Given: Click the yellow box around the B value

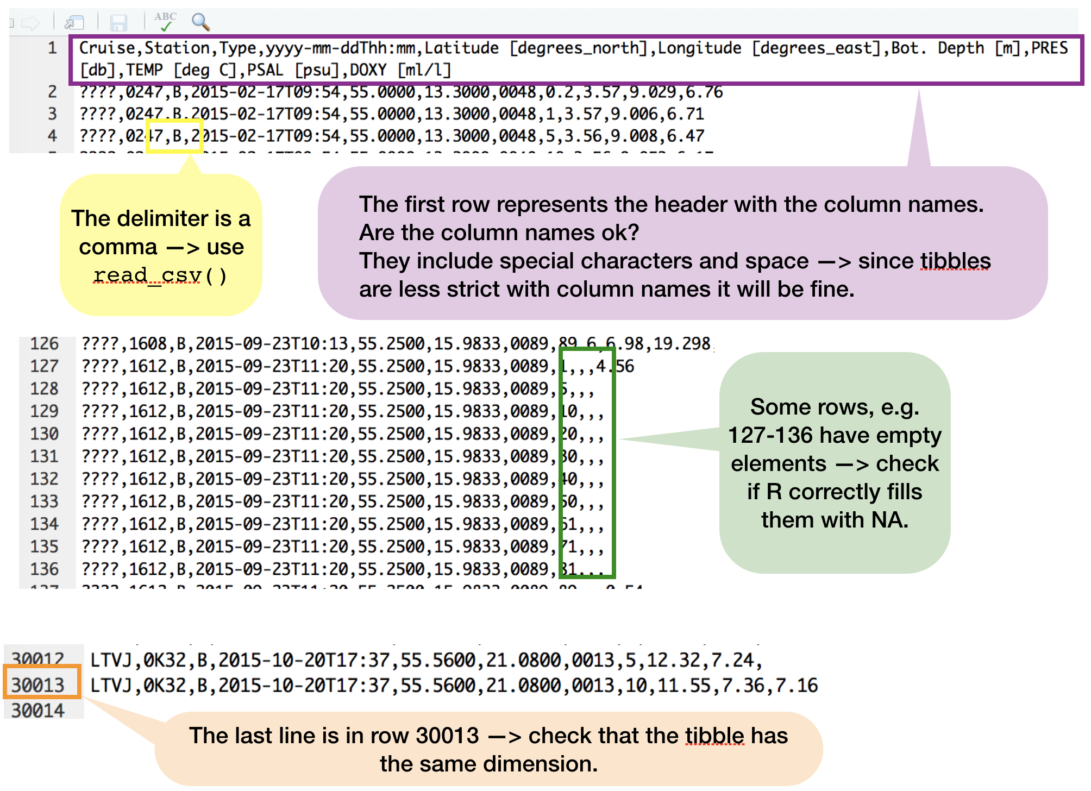Looking at the screenshot, I should click(174, 135).
